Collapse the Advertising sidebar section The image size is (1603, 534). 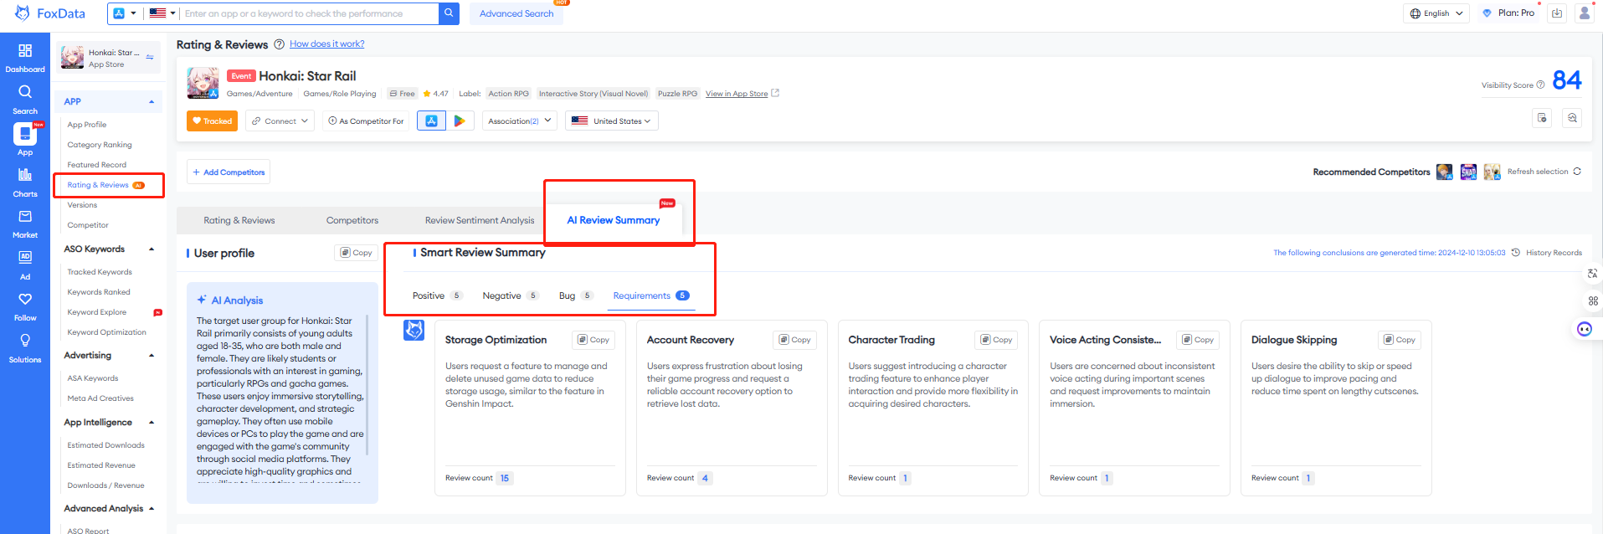[152, 356]
